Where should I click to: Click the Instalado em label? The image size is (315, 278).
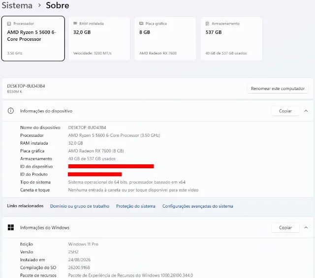coord(32,260)
